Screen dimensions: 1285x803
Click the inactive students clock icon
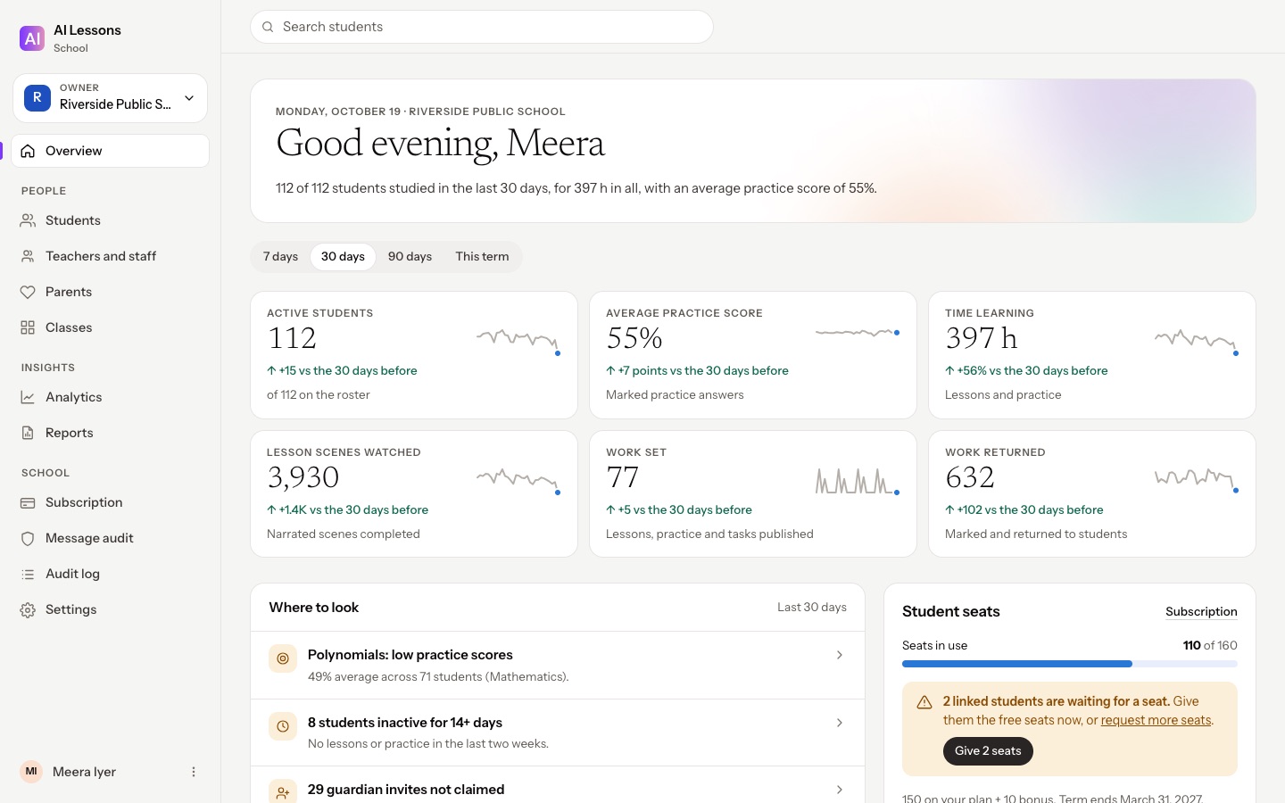pyautogui.click(x=283, y=726)
